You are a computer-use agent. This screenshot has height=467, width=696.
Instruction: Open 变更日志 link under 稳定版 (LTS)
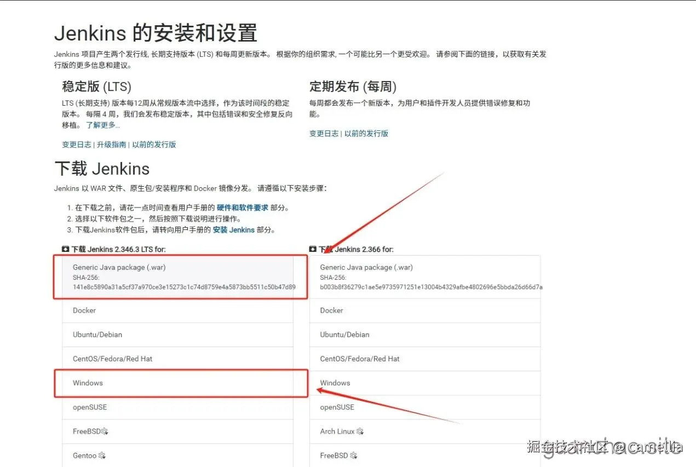pyautogui.click(x=77, y=145)
